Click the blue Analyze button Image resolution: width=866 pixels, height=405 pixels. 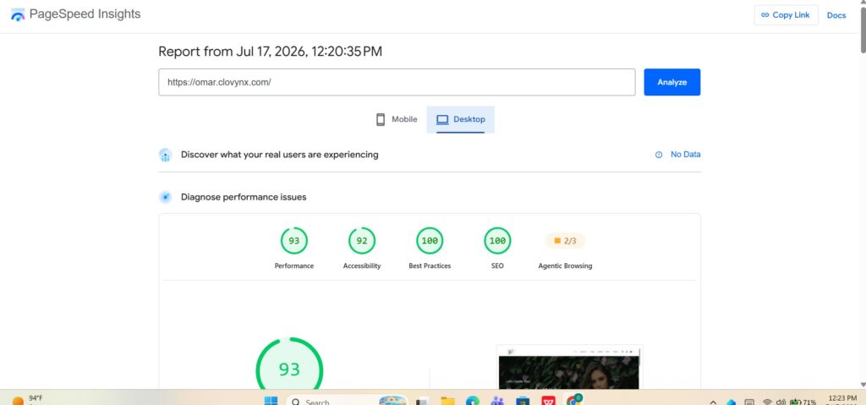click(672, 82)
